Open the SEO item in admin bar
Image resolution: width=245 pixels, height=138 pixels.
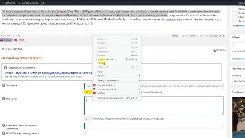click(42, 3)
